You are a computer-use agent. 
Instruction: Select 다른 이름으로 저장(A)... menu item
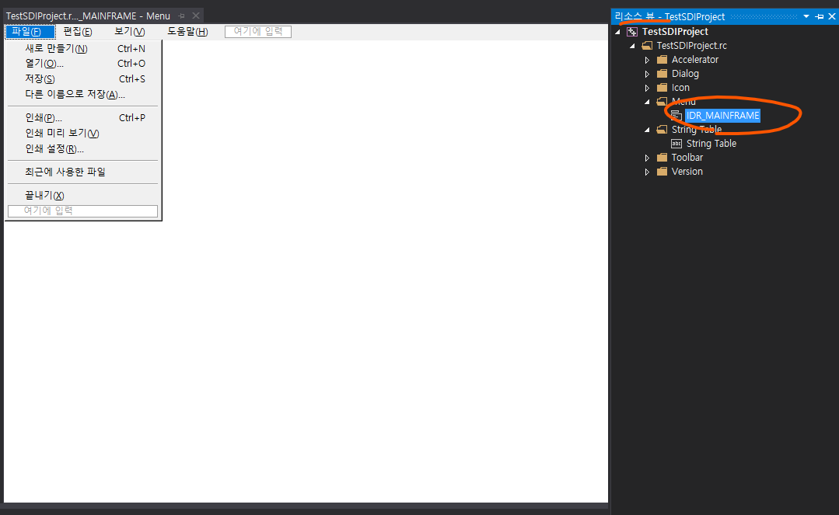click(83, 95)
